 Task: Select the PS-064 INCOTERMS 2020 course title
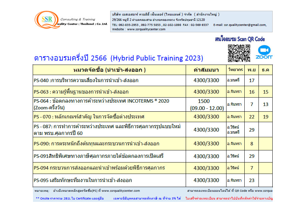pyautogui.click(x=101, y=104)
